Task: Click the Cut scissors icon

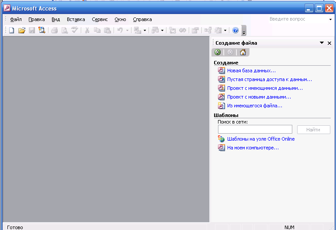Action: coord(87,30)
